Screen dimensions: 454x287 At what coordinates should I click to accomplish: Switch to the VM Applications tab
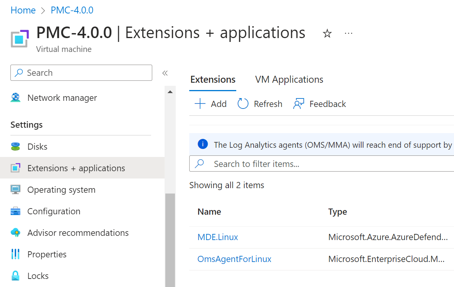click(289, 80)
